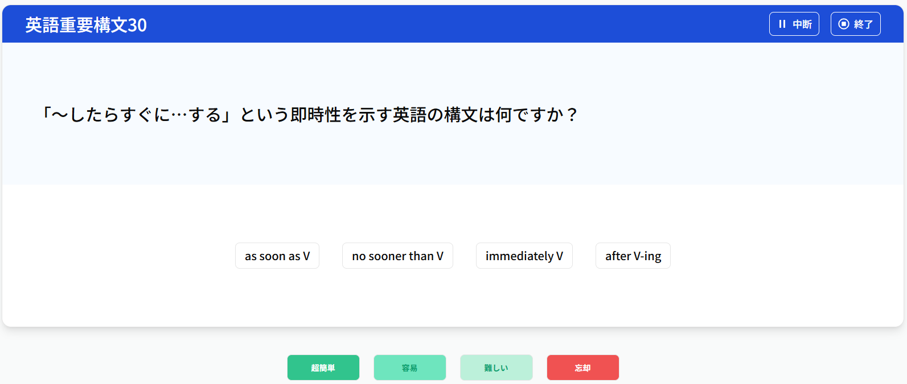Mark the card as 難しい

(x=496, y=368)
